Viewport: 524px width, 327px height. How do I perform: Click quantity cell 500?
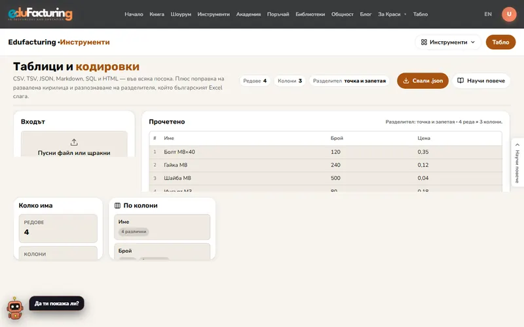(x=335, y=178)
